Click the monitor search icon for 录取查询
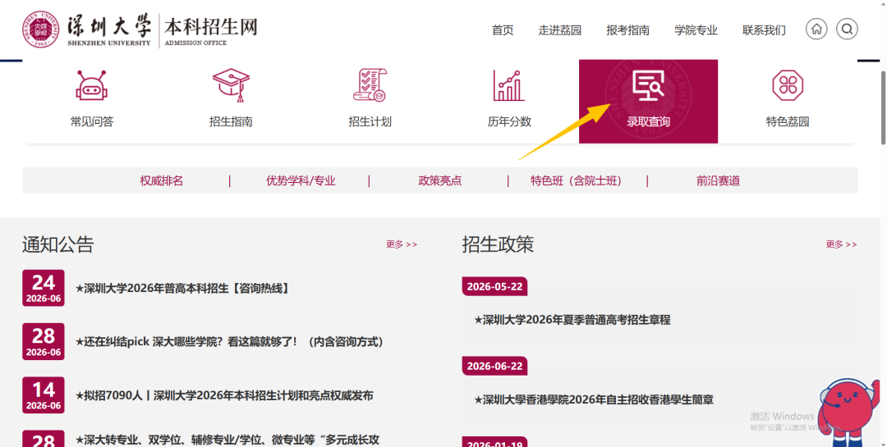This screenshot has width=887, height=447. point(648,86)
